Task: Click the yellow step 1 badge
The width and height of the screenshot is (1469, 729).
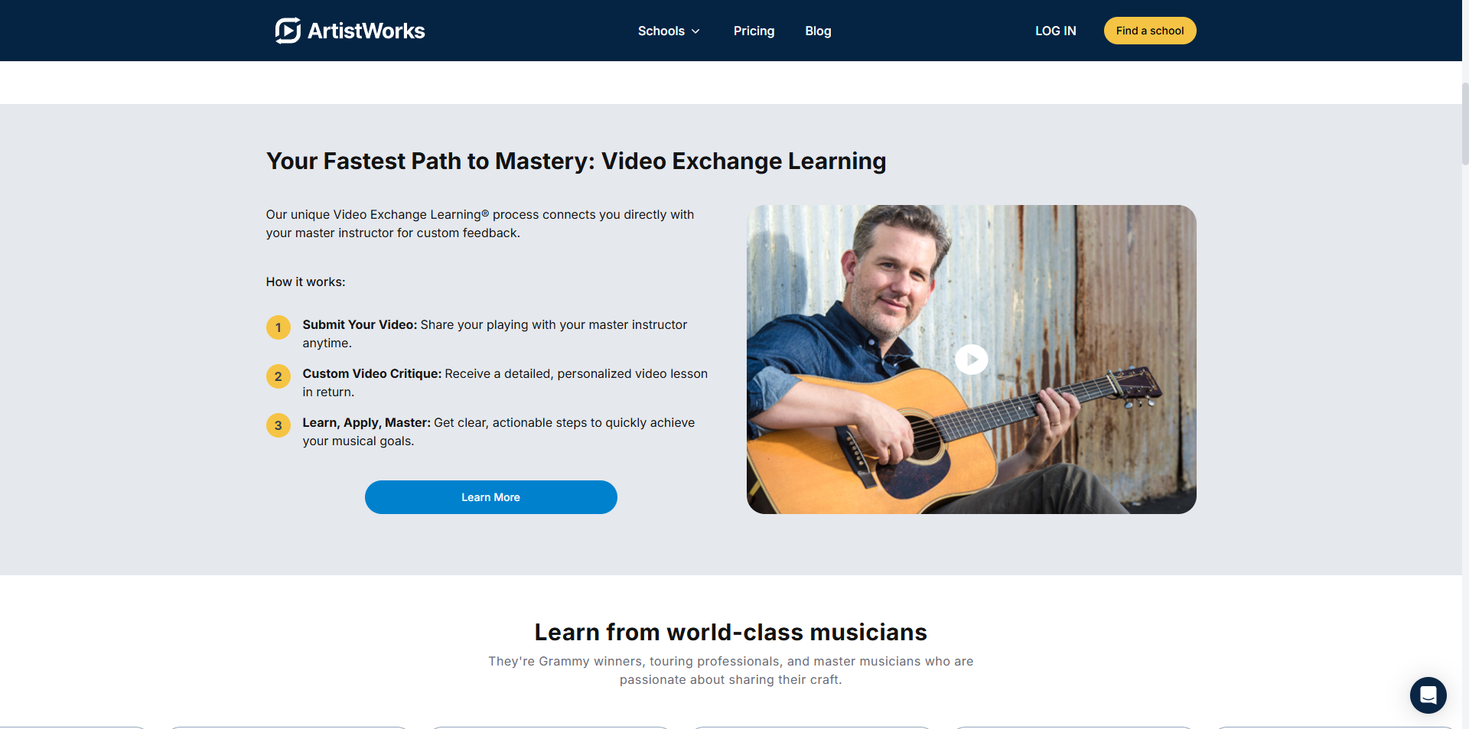Action: click(278, 327)
